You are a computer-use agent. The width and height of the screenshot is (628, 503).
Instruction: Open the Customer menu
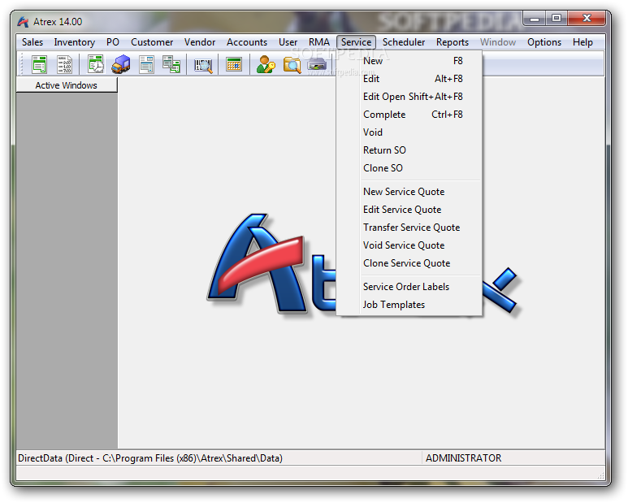(x=152, y=42)
